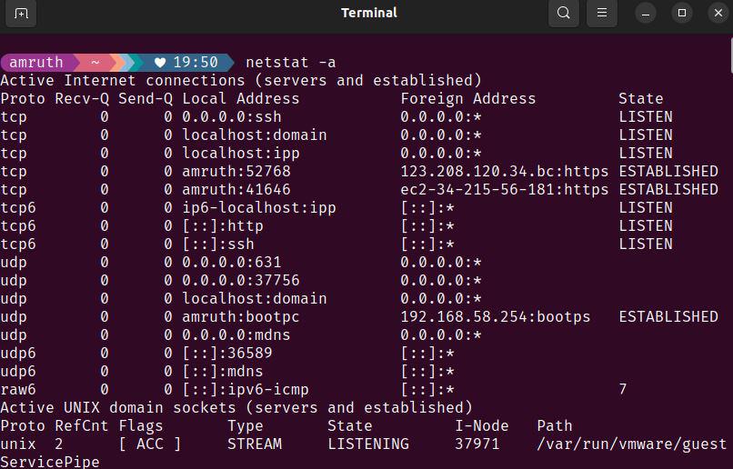Screen dimensions: 733x469
Task: Click the netstat -a command text
Action: [x=291, y=63]
